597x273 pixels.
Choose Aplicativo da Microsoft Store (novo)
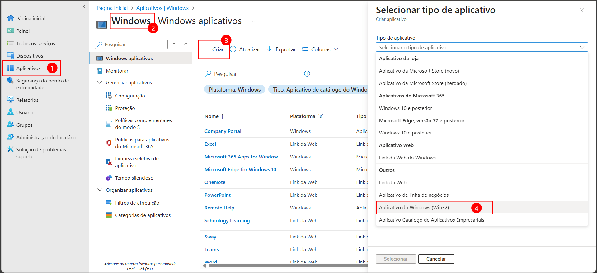[419, 71]
